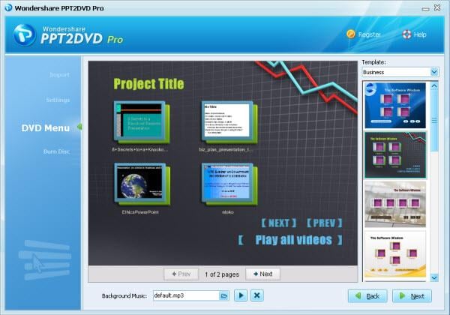Image resolution: width=450 pixels, height=315 pixels.
Task: Click the Project Title text
Action: tap(148, 84)
